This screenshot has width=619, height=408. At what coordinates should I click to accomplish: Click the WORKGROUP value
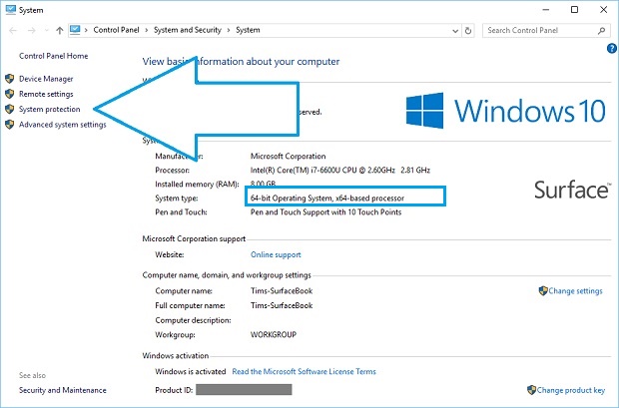click(274, 335)
